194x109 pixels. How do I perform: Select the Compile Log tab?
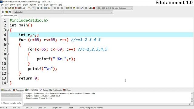pos(32,90)
